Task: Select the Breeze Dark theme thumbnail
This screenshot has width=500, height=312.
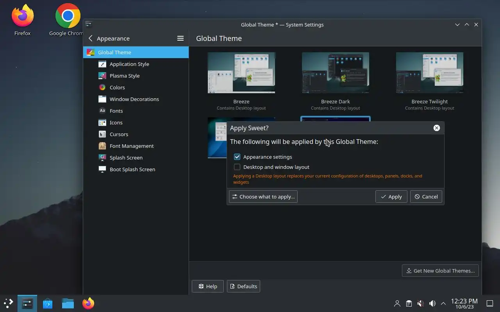Action: pos(336,73)
